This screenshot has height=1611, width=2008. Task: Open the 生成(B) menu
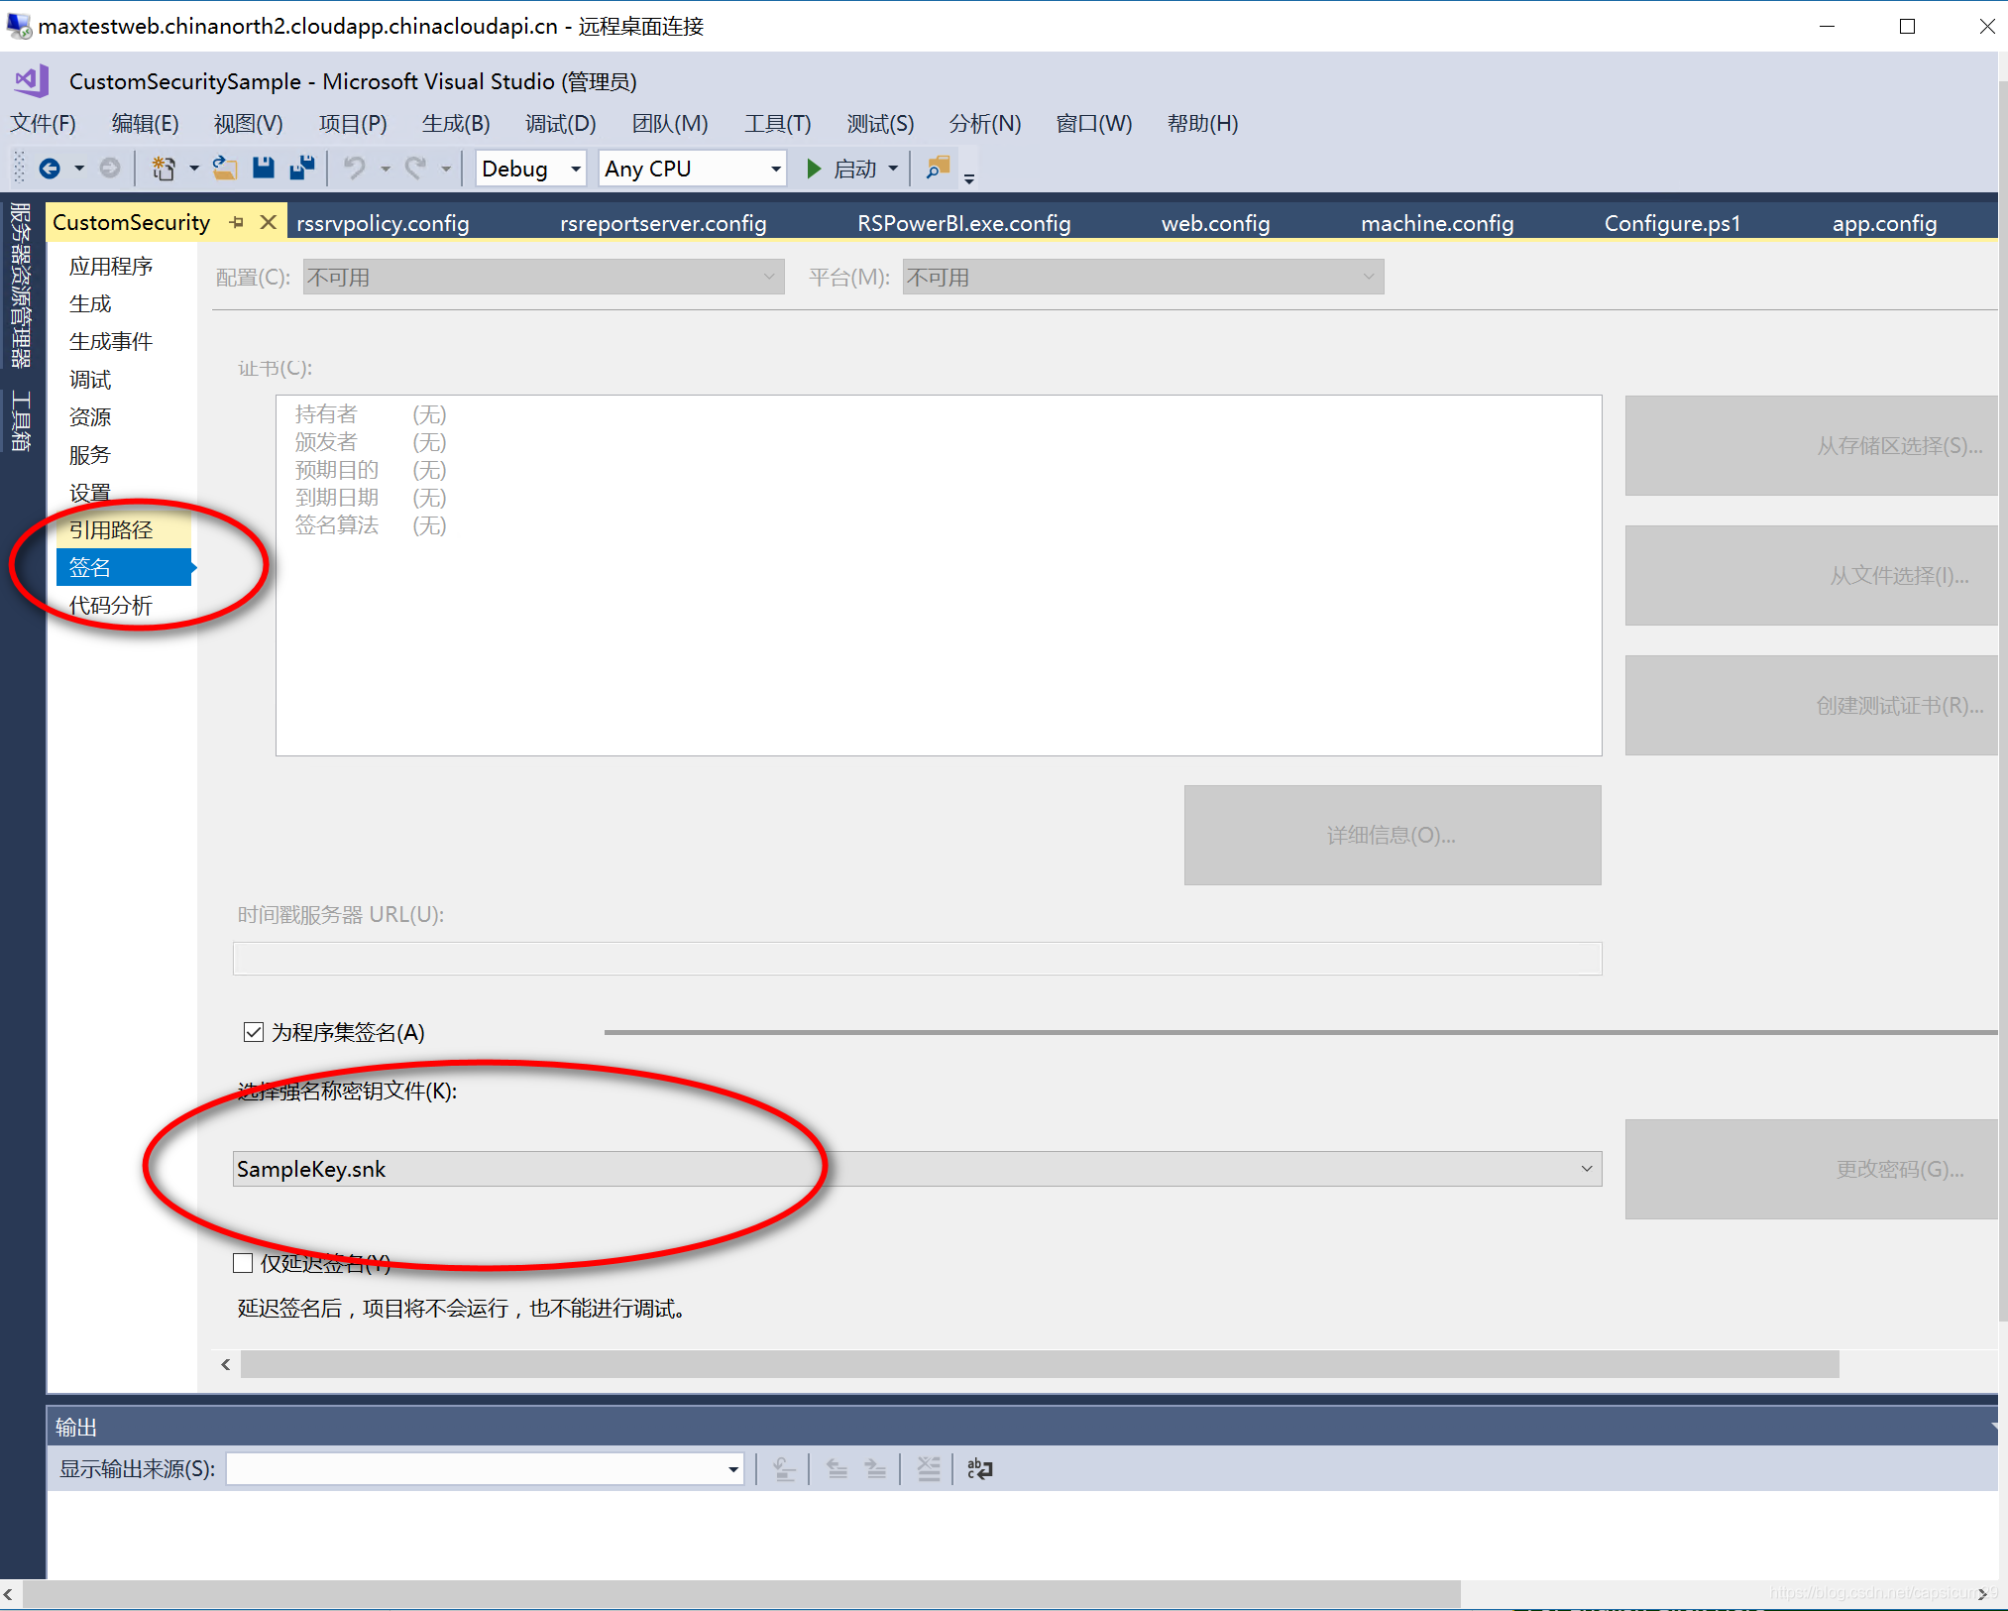coord(455,124)
